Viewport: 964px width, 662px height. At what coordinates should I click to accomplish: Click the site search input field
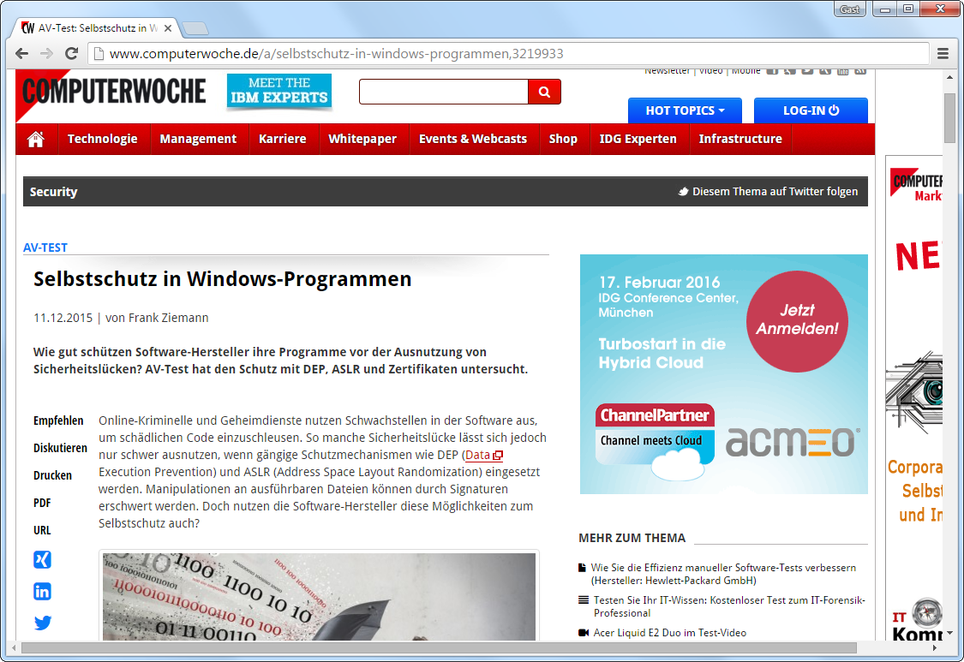(443, 92)
